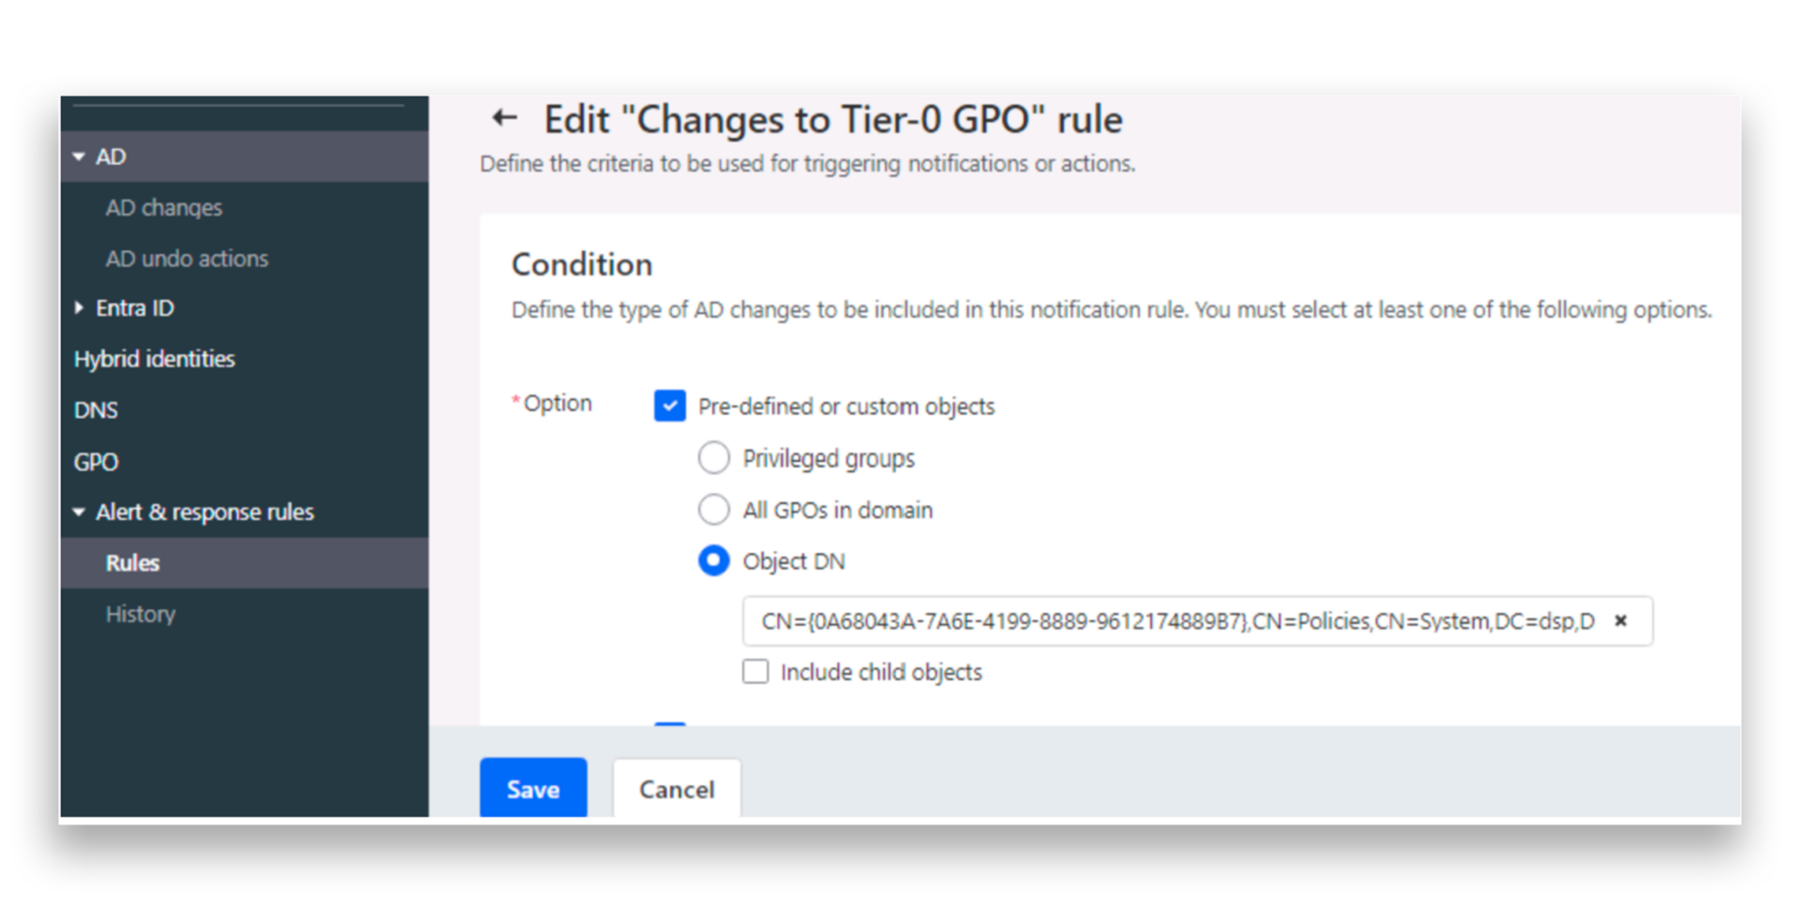The width and height of the screenshot is (1800, 920).
Task: Open the AD changes page
Action: 164,207
